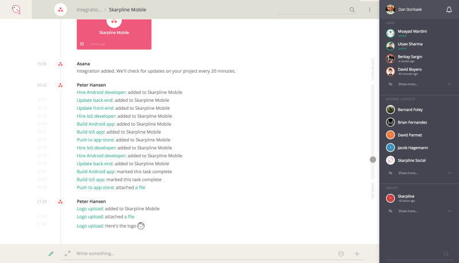Open the bird logo home icon
The width and height of the screenshot is (459, 263).
(x=16, y=10)
